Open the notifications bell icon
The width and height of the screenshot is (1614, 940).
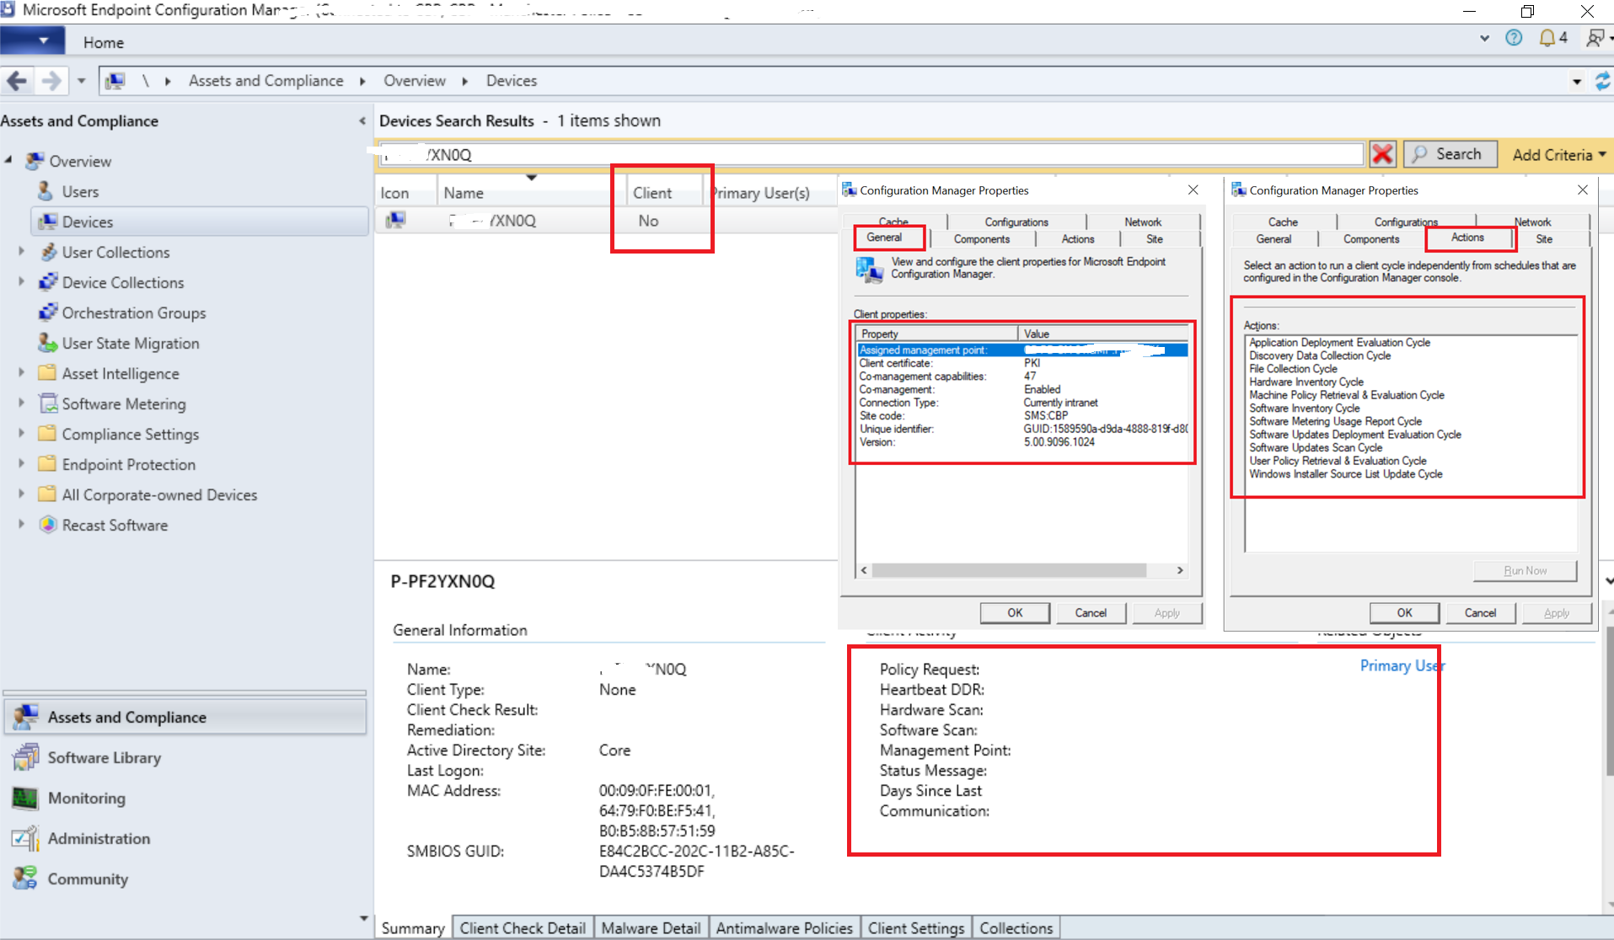1547,38
